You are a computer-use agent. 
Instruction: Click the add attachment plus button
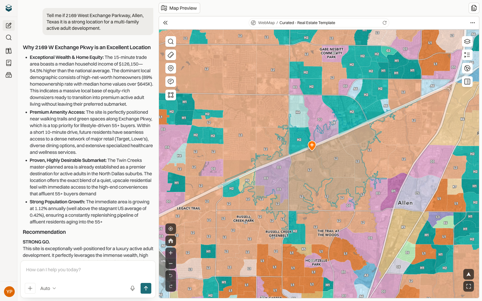click(x=30, y=288)
